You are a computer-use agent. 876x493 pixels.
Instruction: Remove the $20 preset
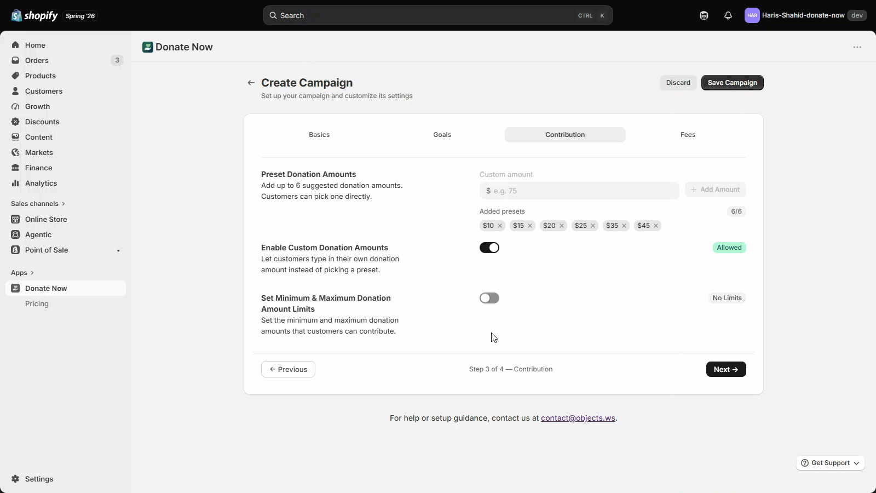pyautogui.click(x=562, y=226)
